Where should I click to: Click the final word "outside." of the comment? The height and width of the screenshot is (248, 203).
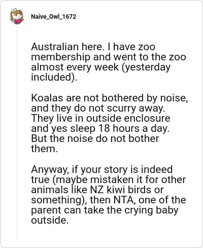click(x=50, y=220)
